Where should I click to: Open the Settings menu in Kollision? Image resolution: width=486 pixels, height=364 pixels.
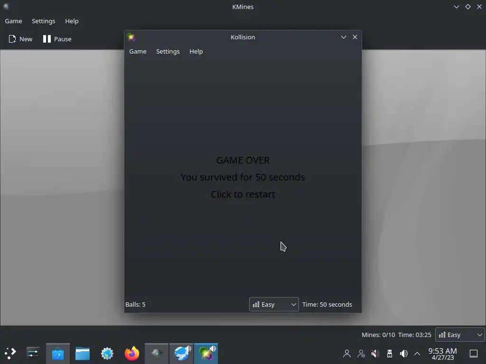[x=168, y=51]
